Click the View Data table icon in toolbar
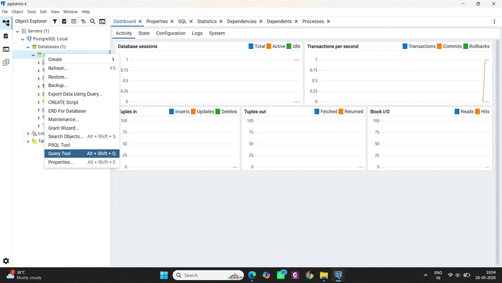The width and height of the screenshot is (502, 283). click(x=74, y=21)
